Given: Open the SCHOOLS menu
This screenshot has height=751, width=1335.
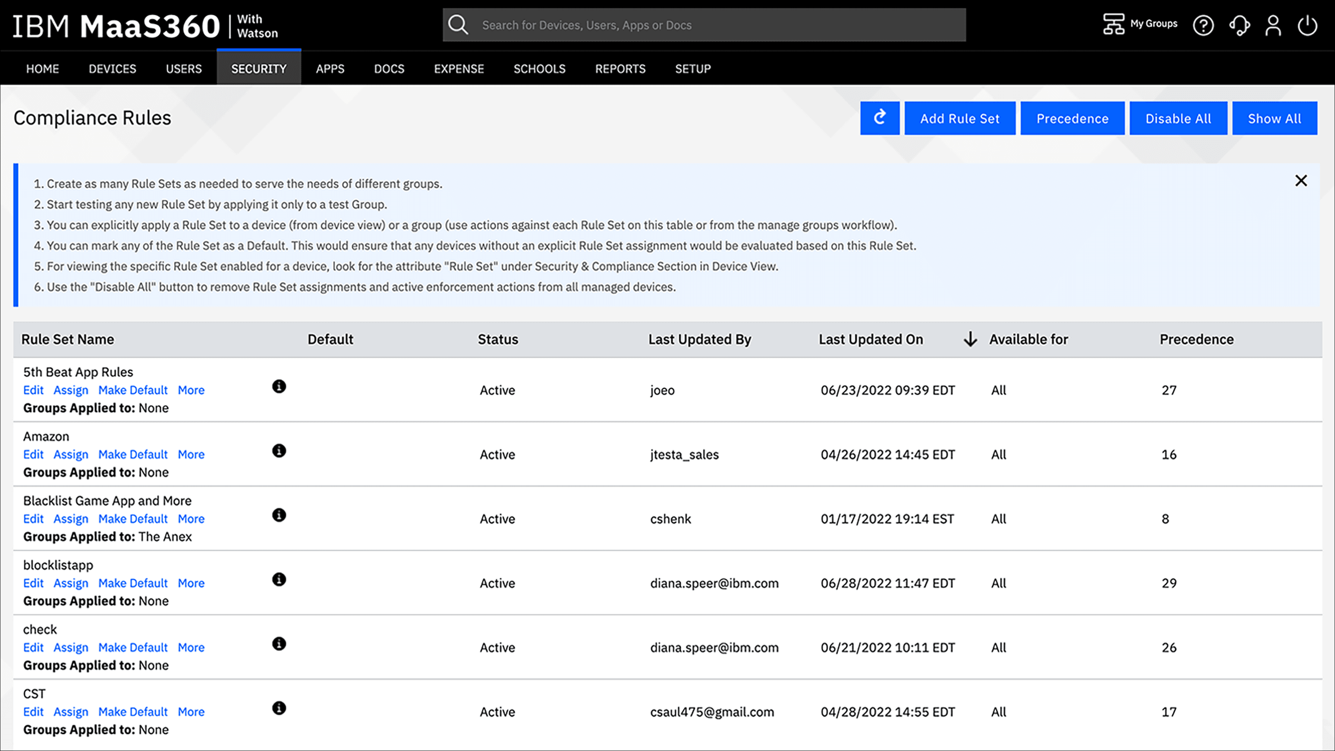Looking at the screenshot, I should point(539,68).
